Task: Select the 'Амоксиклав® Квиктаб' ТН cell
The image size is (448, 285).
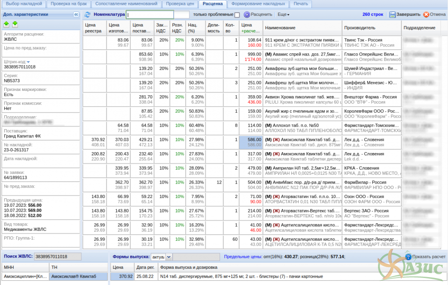Action: tap(78, 276)
